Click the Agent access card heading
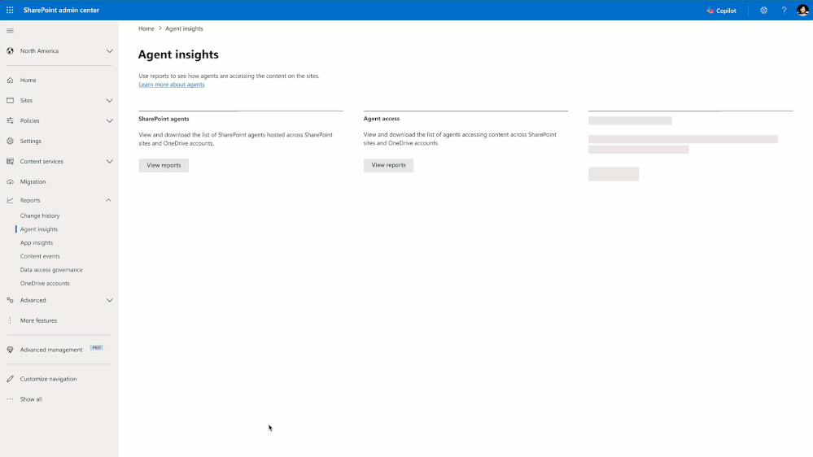813x457 pixels. [x=382, y=119]
